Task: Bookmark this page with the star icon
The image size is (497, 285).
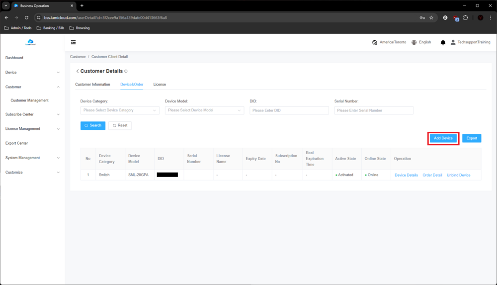Action: click(x=431, y=17)
